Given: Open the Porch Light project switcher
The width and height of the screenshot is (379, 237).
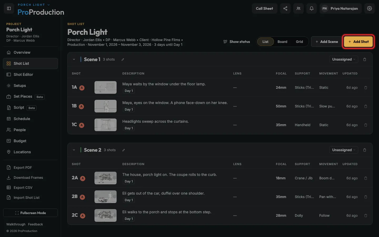Looking at the screenshot, I should pyautogui.click(x=34, y=5).
